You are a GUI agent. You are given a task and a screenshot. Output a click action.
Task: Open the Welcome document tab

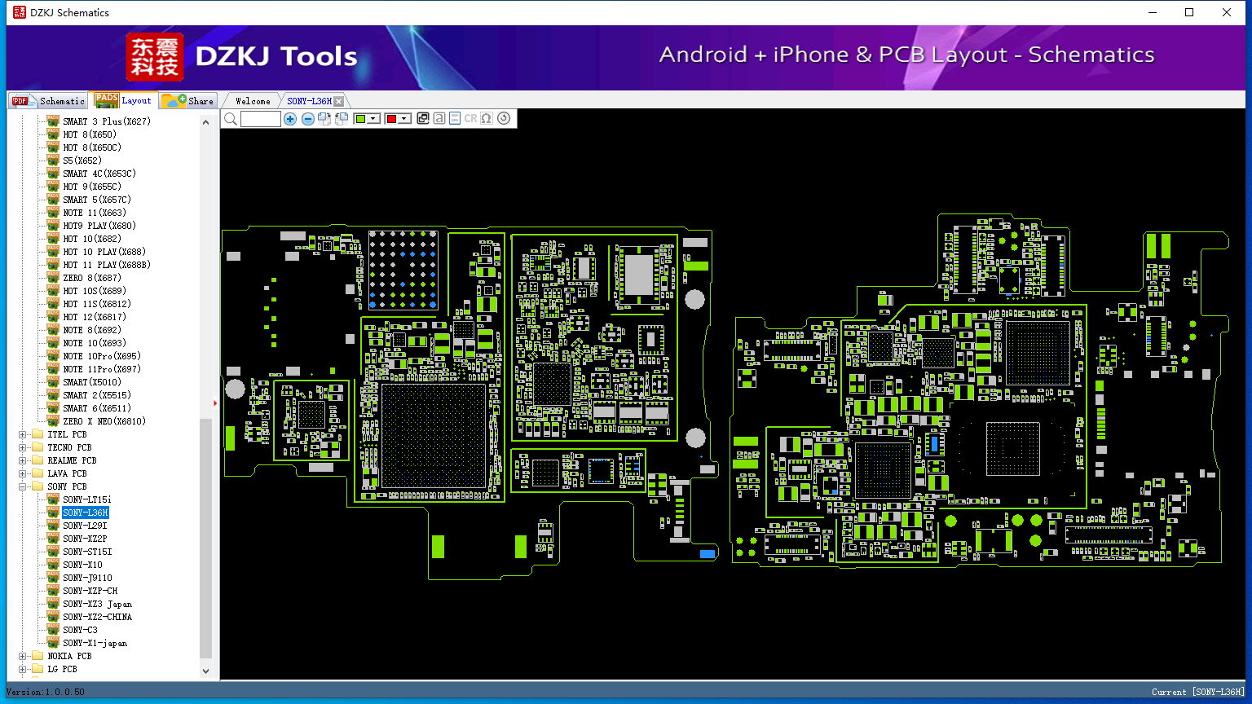[253, 101]
